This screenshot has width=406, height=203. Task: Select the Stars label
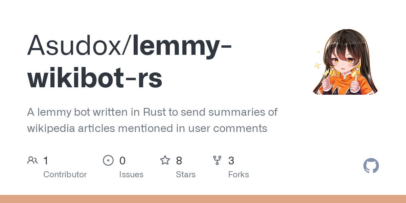pos(186,175)
